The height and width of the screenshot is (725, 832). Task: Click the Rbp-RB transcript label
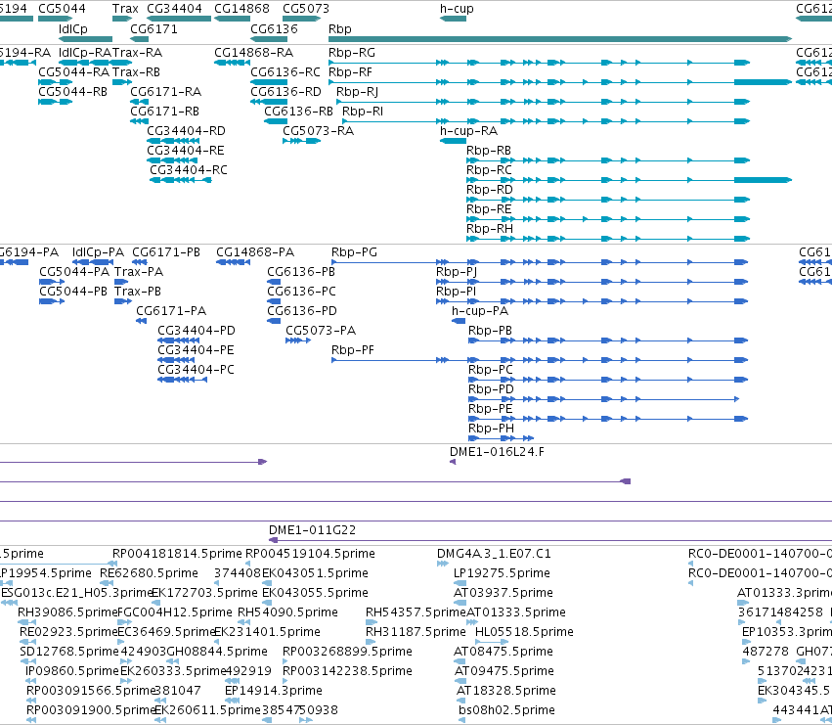point(489,151)
